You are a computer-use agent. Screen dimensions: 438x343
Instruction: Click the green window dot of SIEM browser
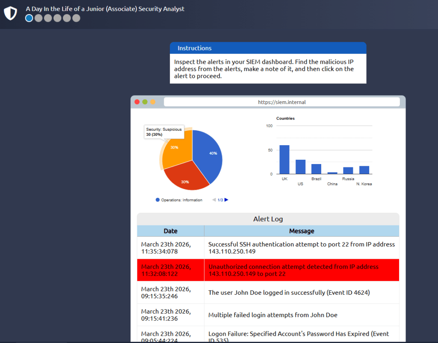point(145,102)
